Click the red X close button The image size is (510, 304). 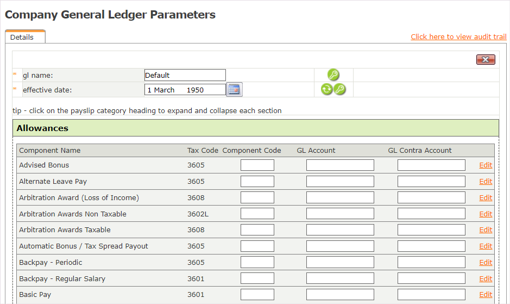pyautogui.click(x=485, y=60)
